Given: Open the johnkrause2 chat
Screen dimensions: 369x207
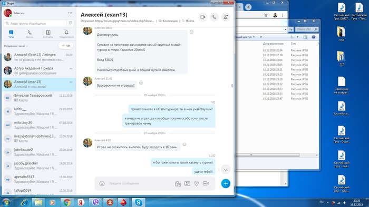Looking at the screenshot, I should (x=39, y=152).
